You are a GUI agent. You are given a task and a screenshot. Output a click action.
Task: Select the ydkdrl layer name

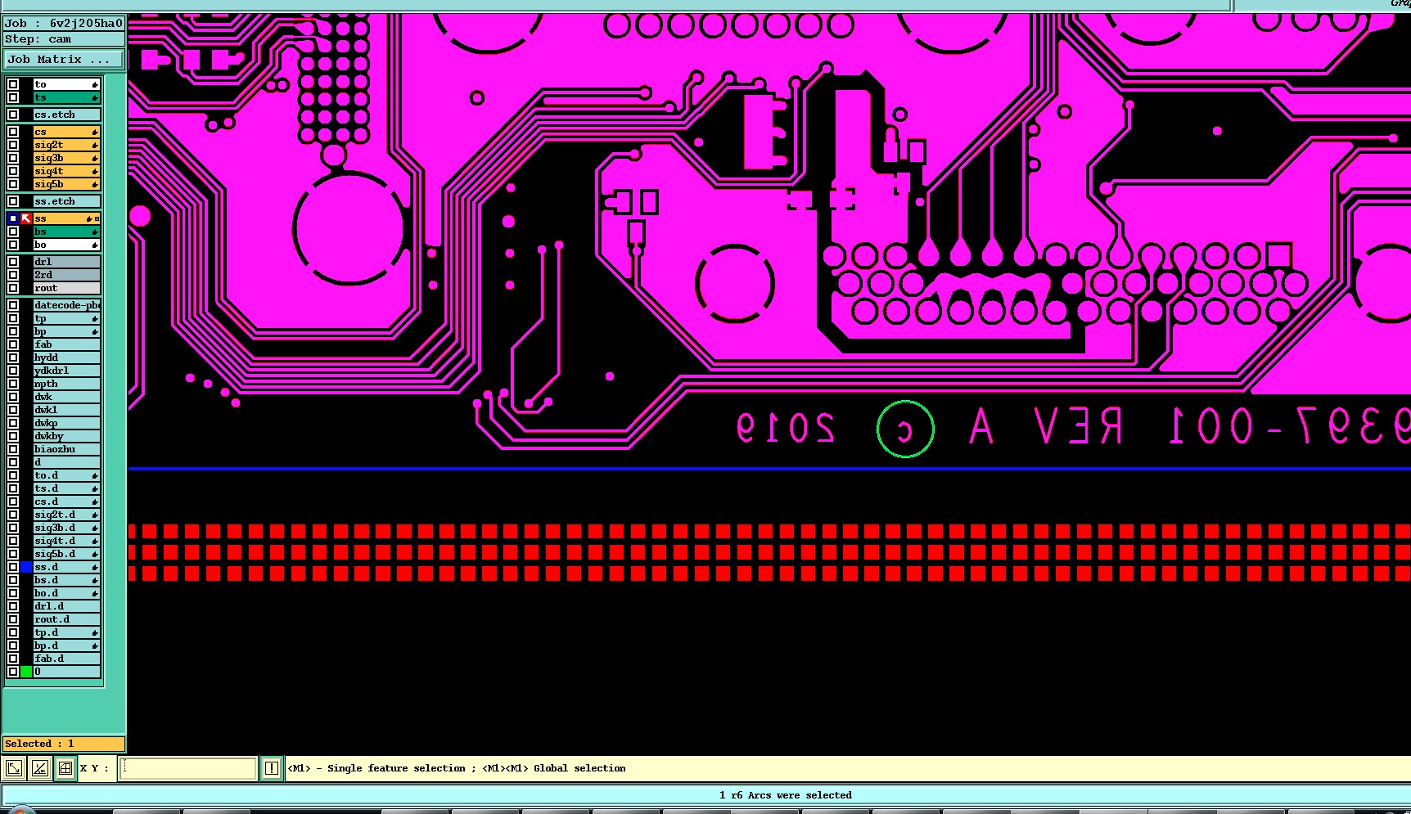click(x=66, y=371)
